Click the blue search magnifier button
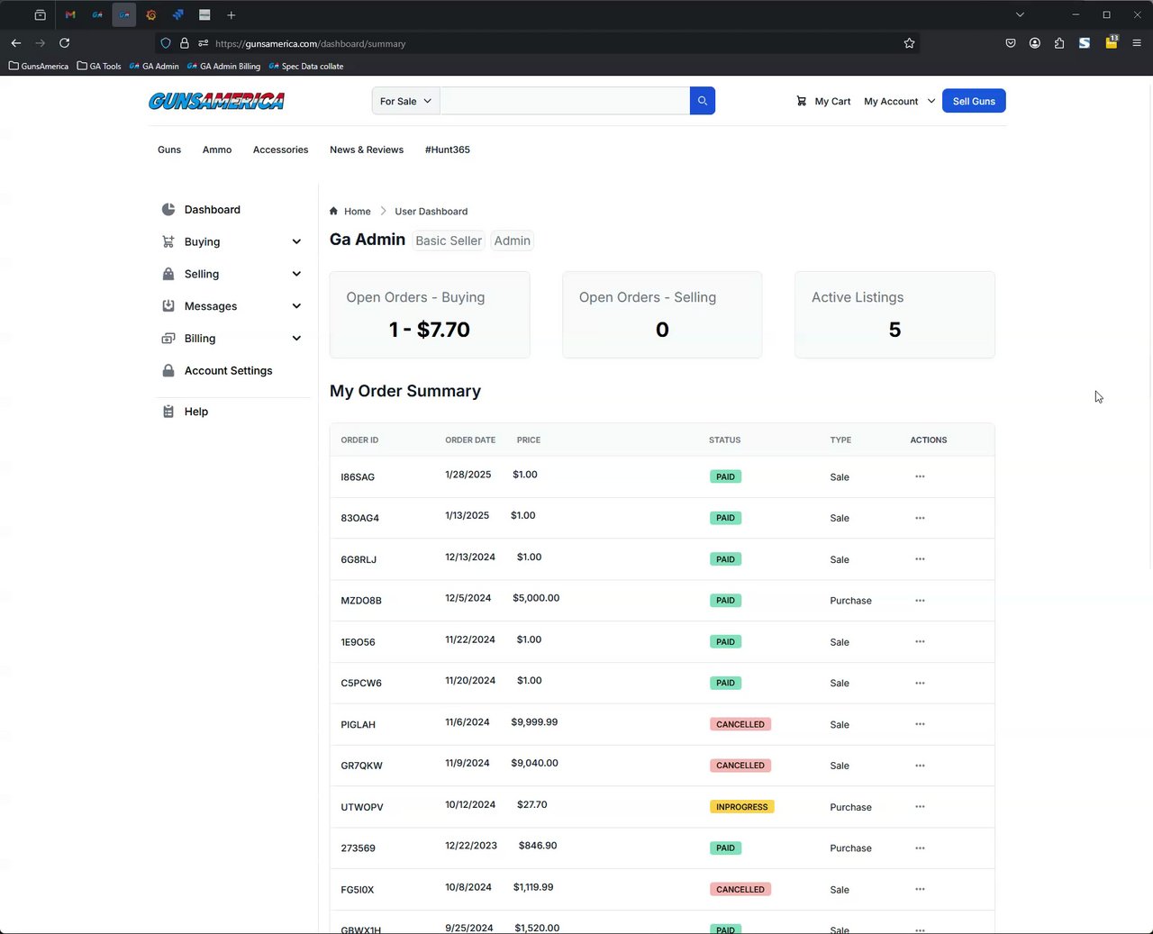 [703, 101]
